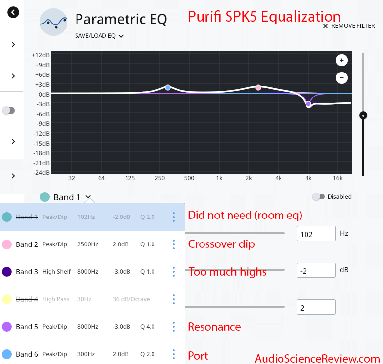Select the purple 8000Hz node on graph

click(308, 104)
